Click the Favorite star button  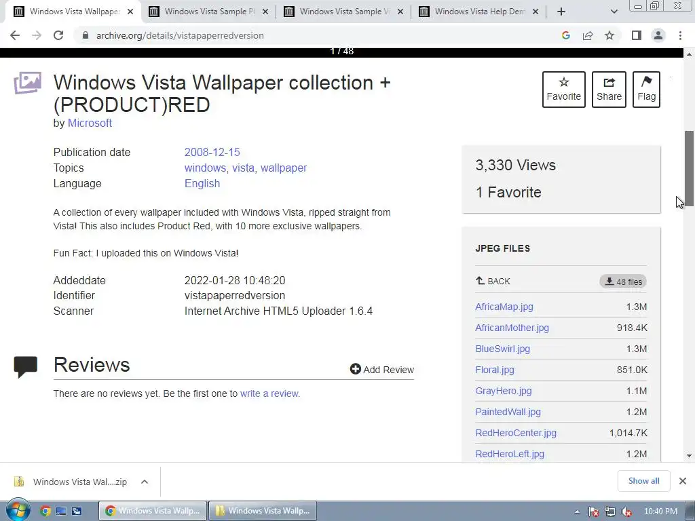click(564, 89)
